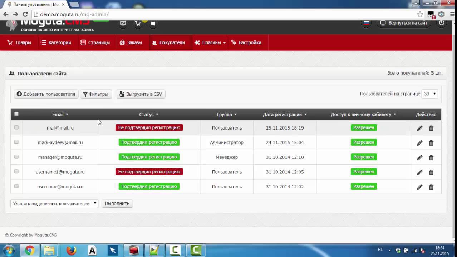Open the monitor statistics icon in header
The width and height of the screenshot is (457, 257).
(123, 24)
